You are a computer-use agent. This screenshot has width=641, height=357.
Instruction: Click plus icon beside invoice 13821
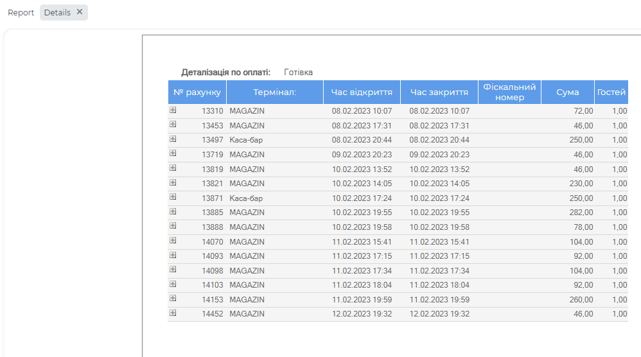tap(173, 182)
